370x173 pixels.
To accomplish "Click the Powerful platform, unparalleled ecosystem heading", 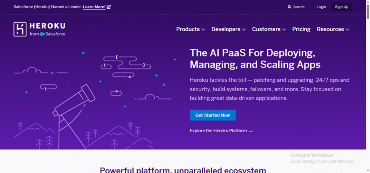I will point(183,170).
